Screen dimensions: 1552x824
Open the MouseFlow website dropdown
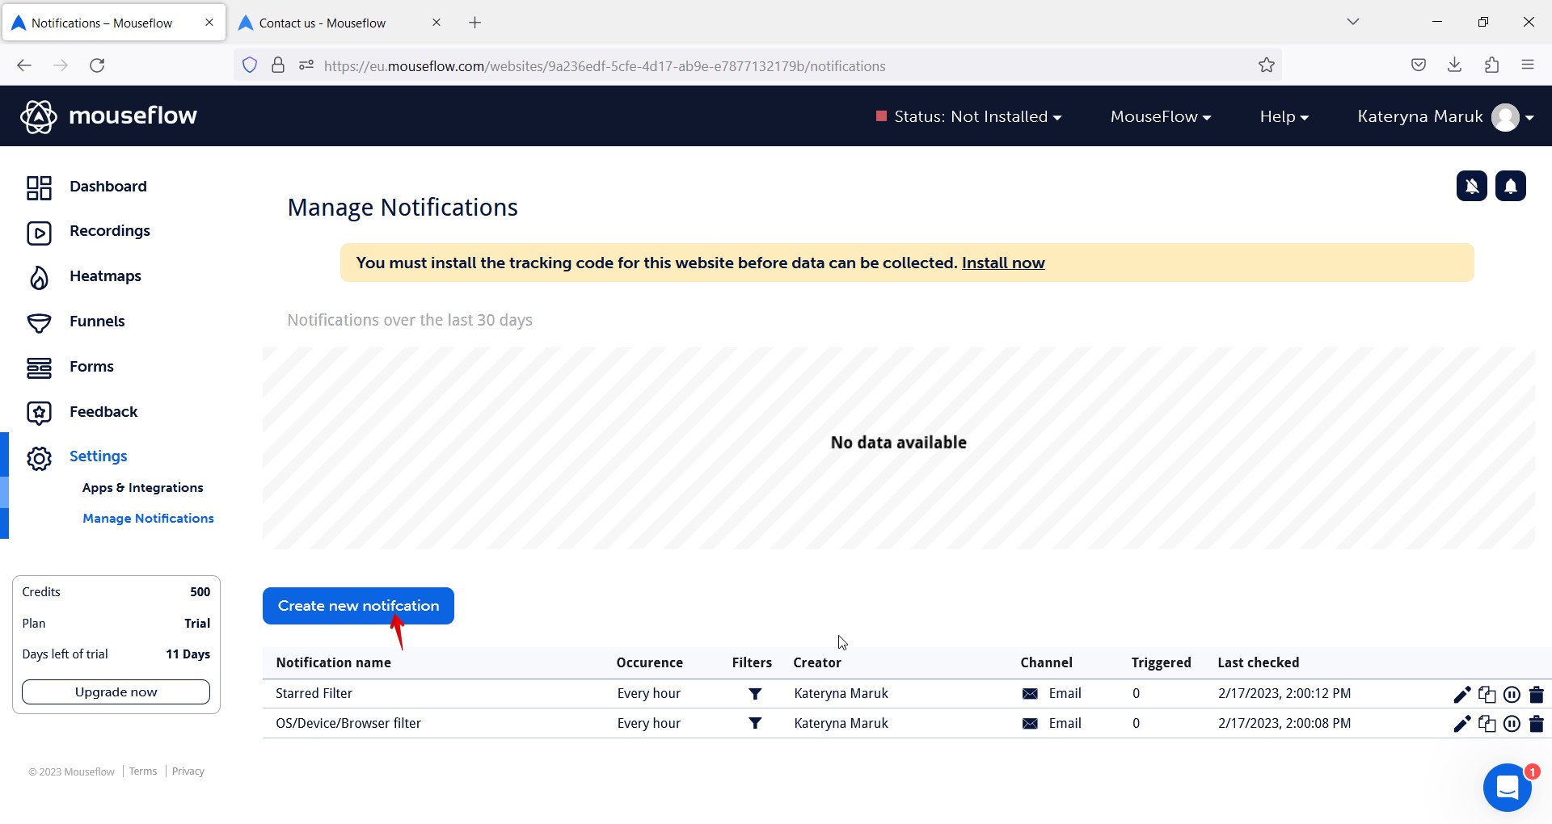pos(1161,116)
